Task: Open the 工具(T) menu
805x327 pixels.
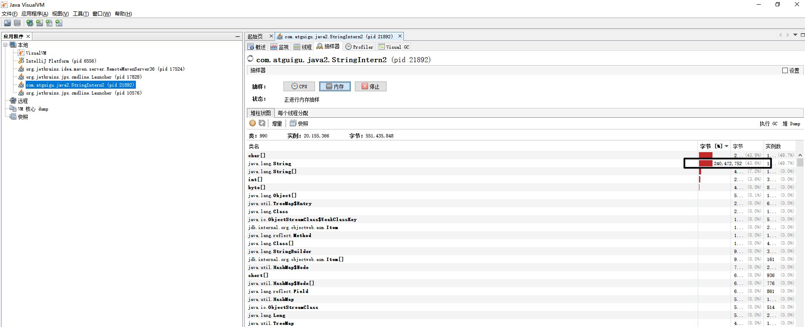Action: (x=81, y=14)
